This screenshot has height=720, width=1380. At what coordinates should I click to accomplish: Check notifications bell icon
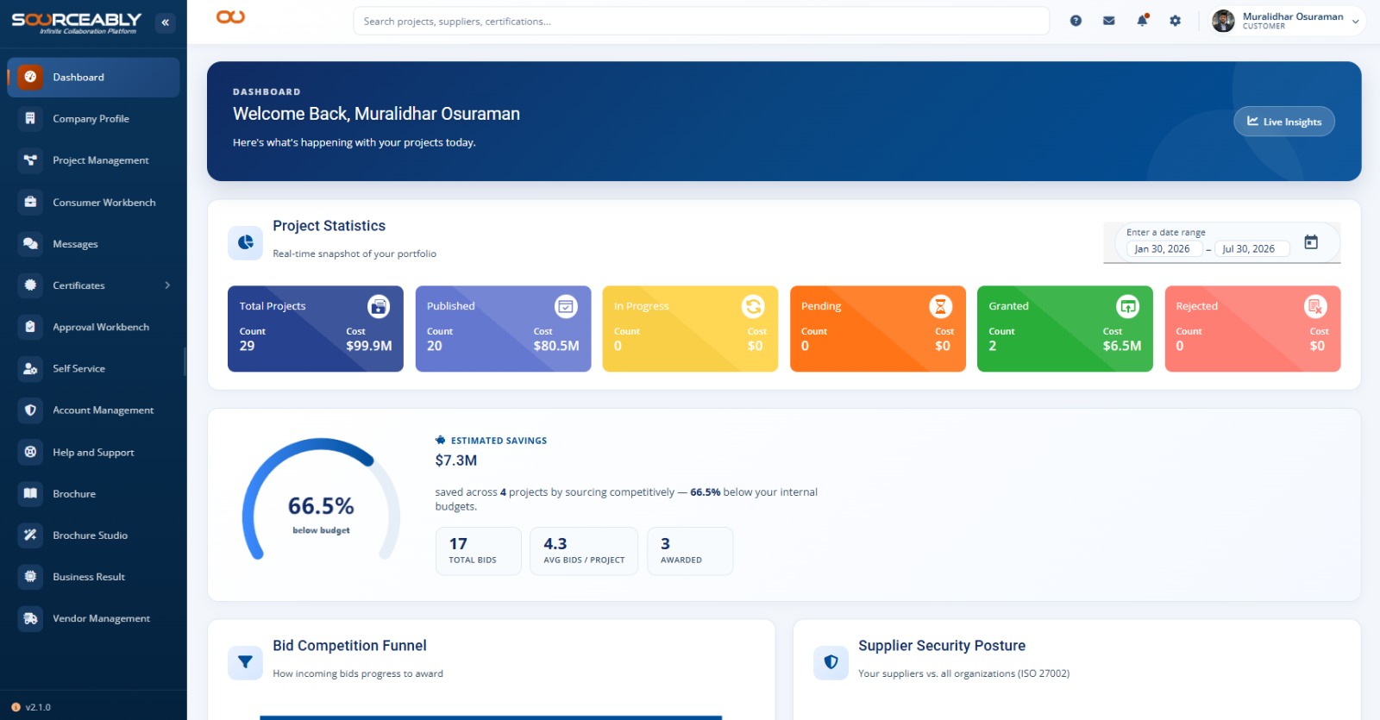tap(1142, 21)
